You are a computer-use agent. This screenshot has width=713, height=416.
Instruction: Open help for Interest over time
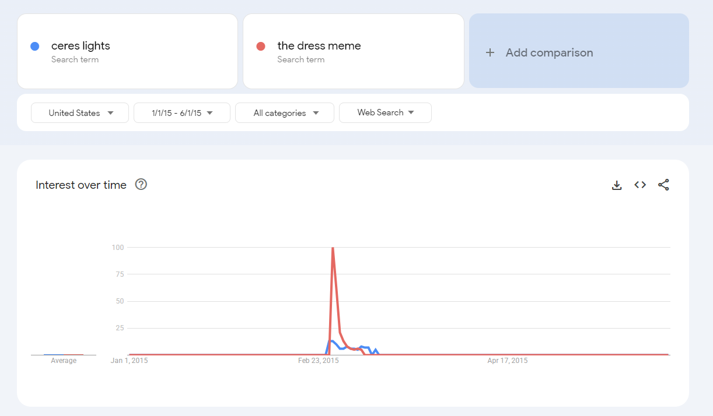141,184
